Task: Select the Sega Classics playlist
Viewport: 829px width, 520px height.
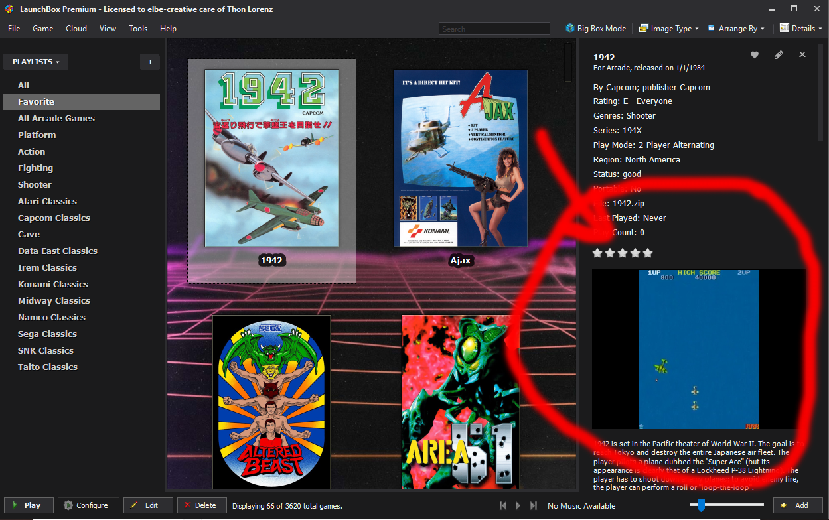Action: click(82, 334)
